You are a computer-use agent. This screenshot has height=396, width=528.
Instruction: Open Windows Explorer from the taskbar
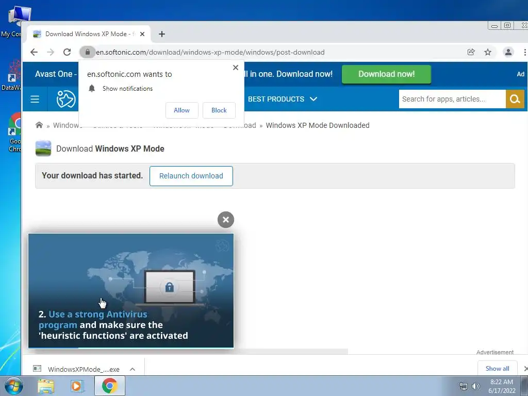click(x=46, y=386)
